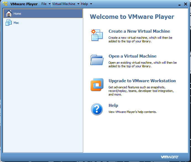Viewport: 191px width, 162px height.
Task: Click the Create a New Virtual Machine icon
Action: [x=97, y=35]
